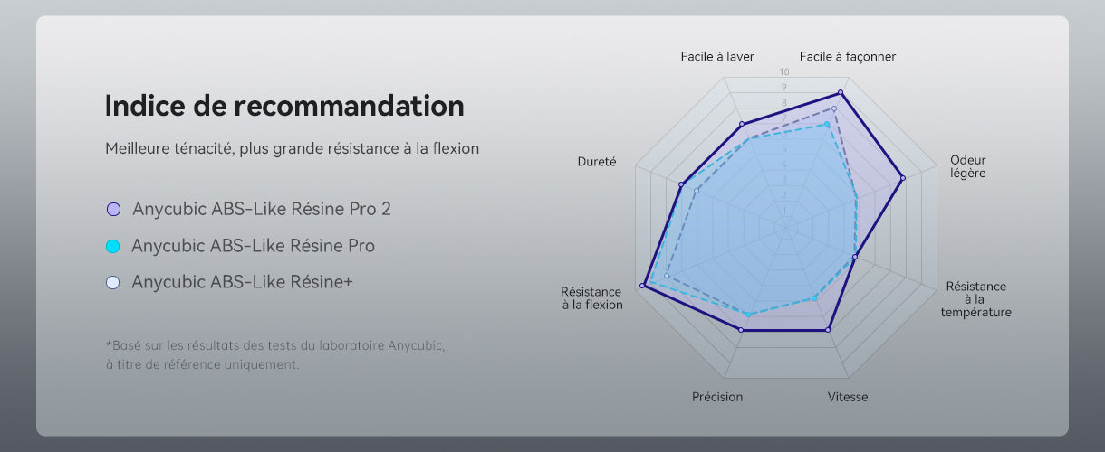The width and height of the screenshot is (1105, 452).
Task: Click the white Résine+ legend circle
Action: click(113, 282)
